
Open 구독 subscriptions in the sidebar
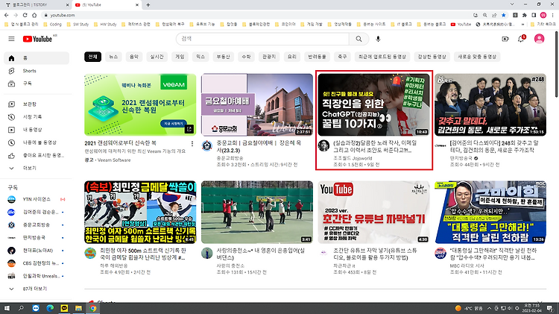37,84
